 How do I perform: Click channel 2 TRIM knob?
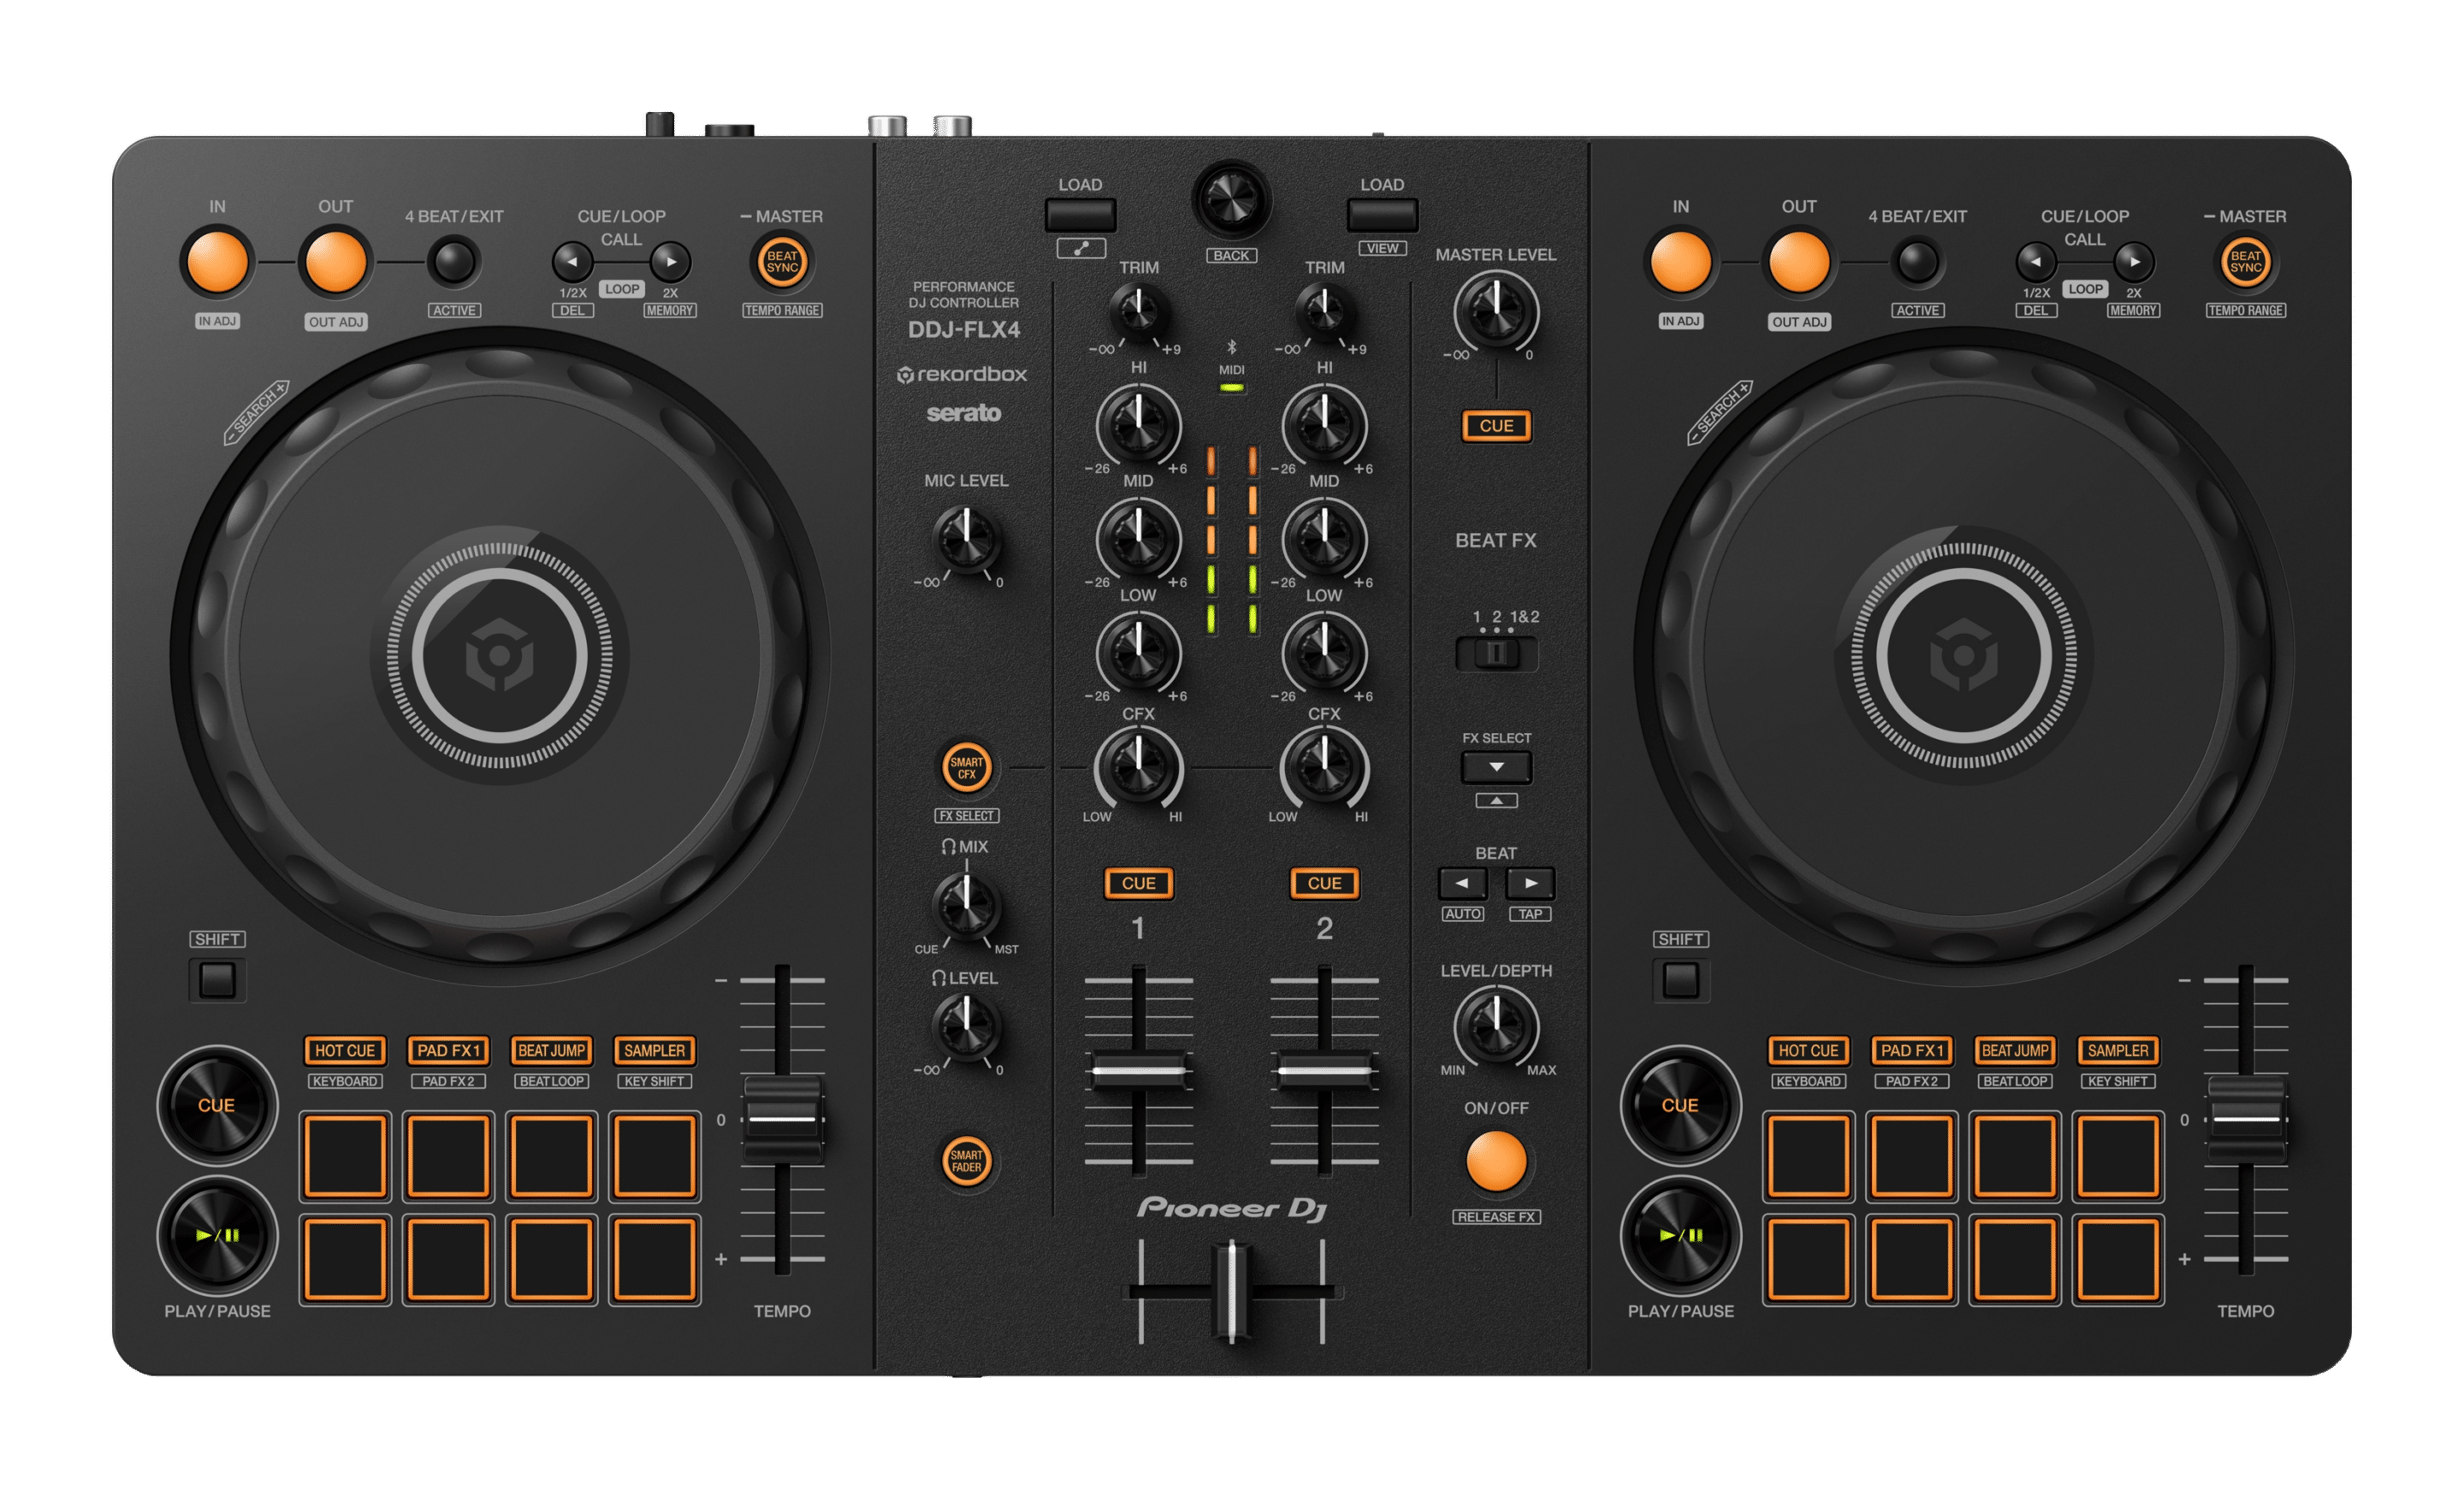tap(1324, 311)
